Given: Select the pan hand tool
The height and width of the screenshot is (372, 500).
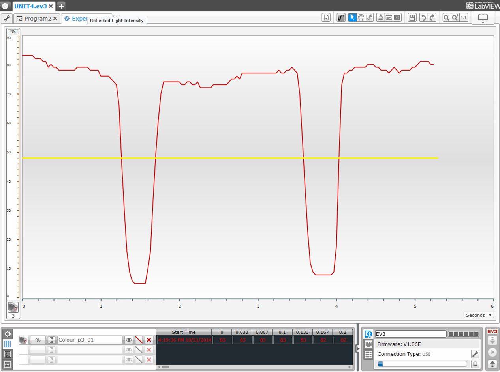Looking at the screenshot, I should (361, 17).
